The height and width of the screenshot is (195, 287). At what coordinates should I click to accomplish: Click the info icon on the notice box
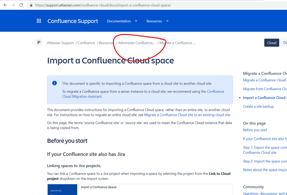pyautogui.click(x=54, y=83)
